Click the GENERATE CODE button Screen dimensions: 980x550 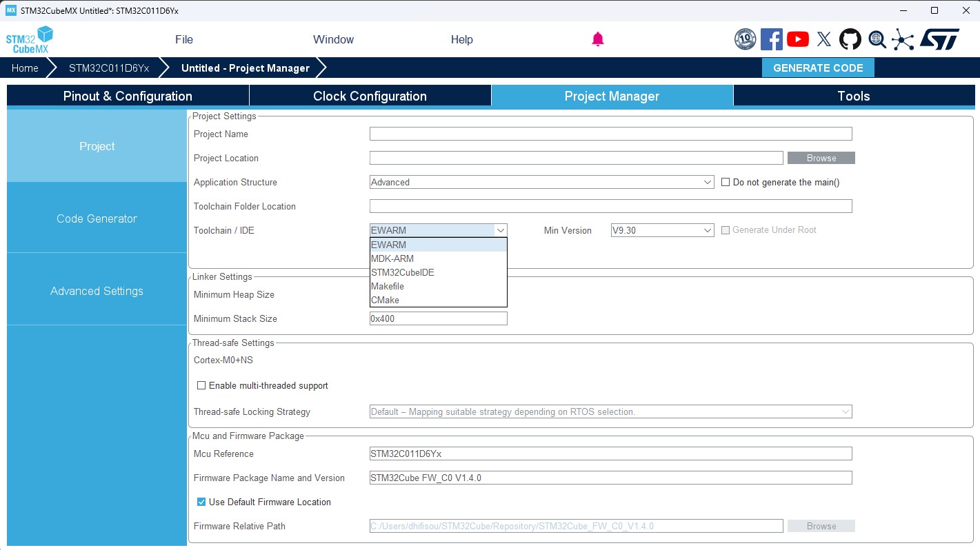pyautogui.click(x=818, y=68)
